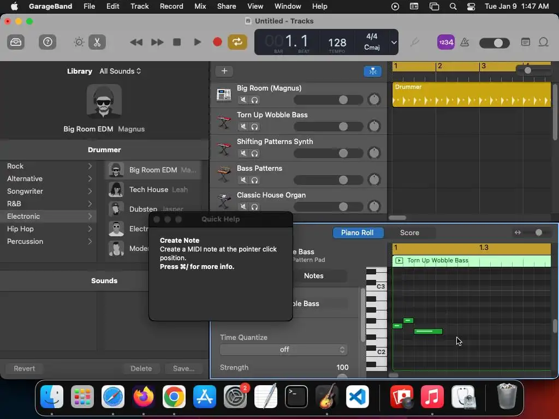Toggle the Catch playhead button

click(372, 71)
